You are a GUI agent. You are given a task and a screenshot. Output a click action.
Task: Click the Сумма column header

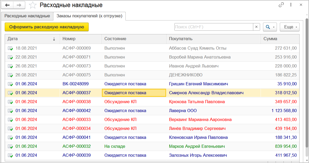tap(280, 39)
